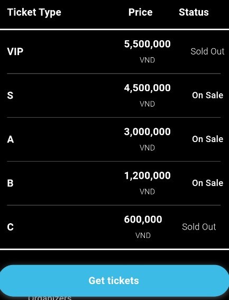Tap Sold Out status for C ticket
Viewport: 229px width, 300px height.
click(x=199, y=227)
